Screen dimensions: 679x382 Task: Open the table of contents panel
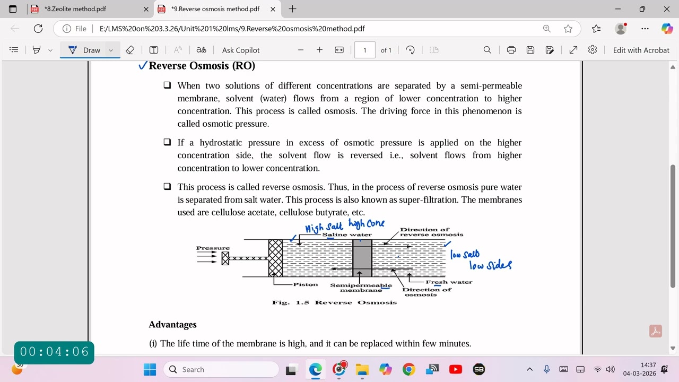tap(14, 50)
